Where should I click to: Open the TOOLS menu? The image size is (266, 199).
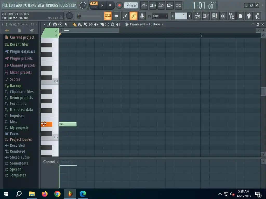pyautogui.click(x=63, y=5)
